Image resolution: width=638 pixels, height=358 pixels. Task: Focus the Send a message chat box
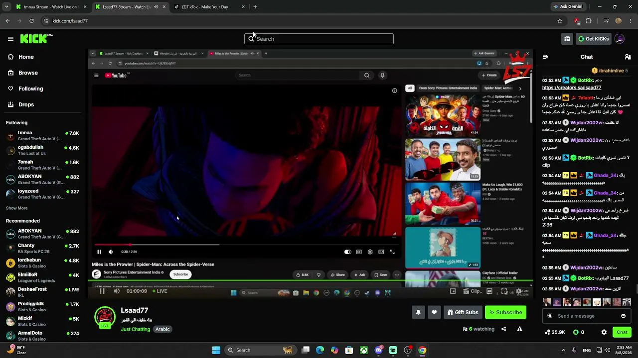pos(586,316)
